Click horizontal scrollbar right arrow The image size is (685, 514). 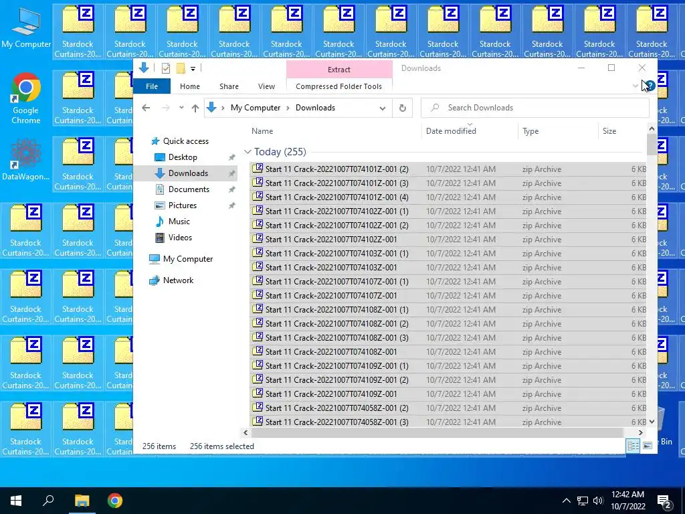[x=640, y=432]
